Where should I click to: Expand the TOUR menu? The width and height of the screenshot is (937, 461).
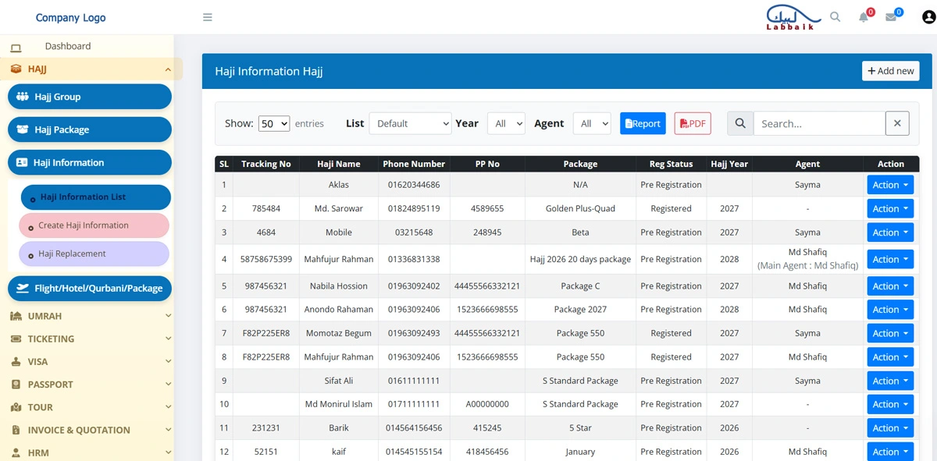click(x=91, y=407)
